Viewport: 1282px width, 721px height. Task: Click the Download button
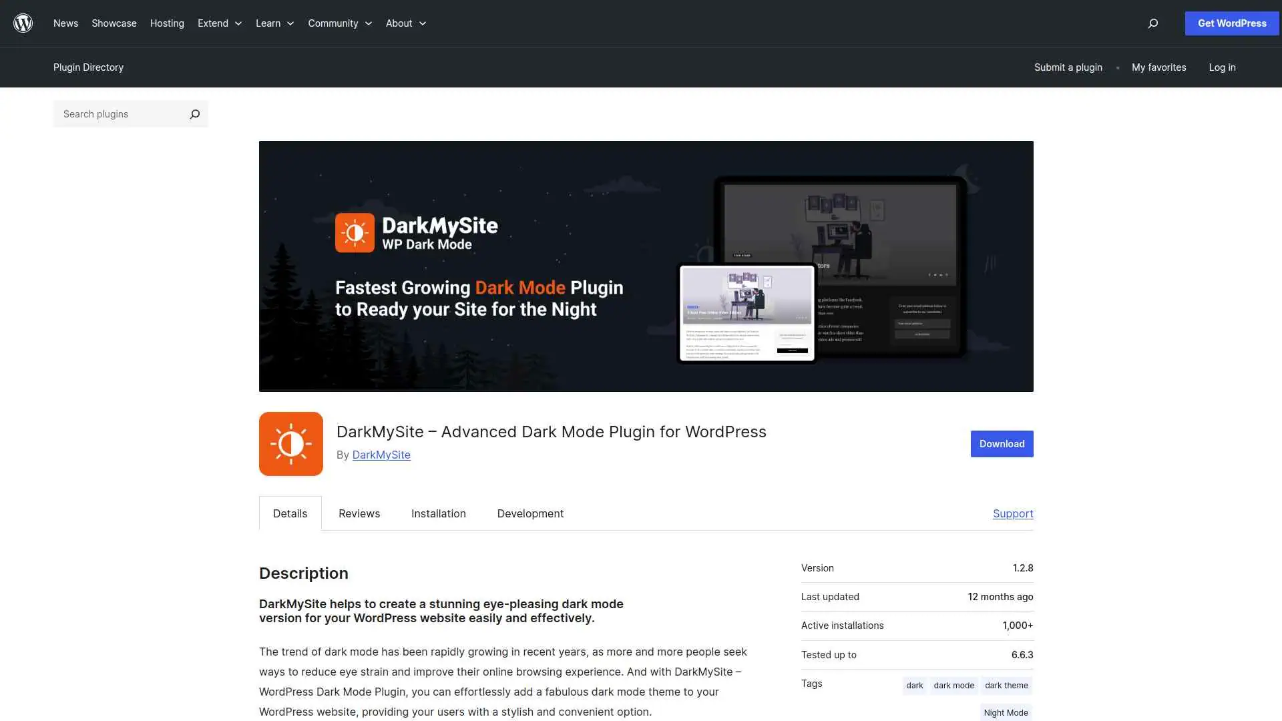(1002, 443)
